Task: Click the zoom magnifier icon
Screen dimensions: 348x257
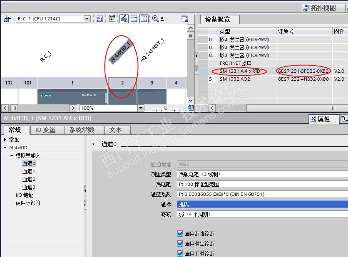Action: coord(155,19)
